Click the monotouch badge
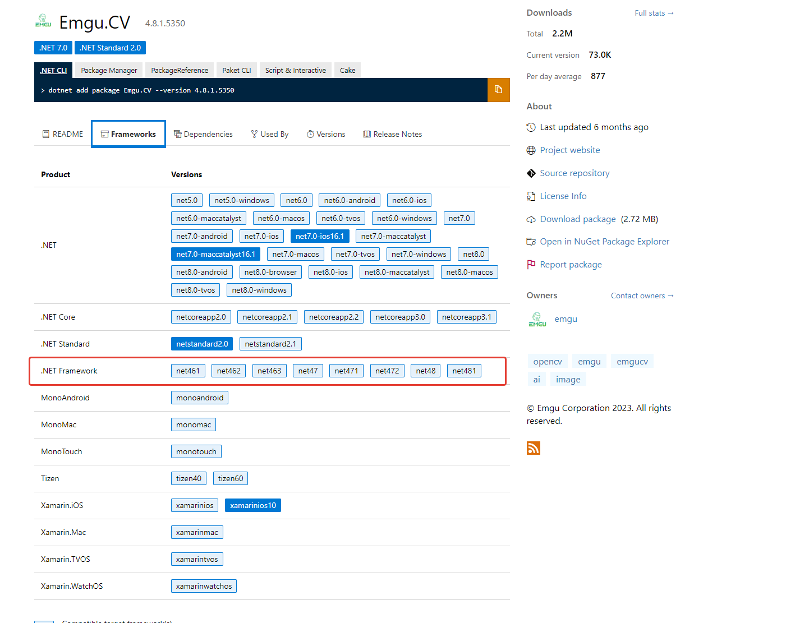Image resolution: width=786 pixels, height=623 pixels. coord(196,451)
